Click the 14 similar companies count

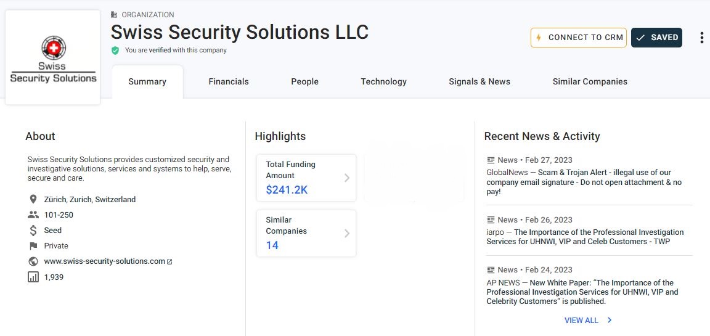(x=272, y=245)
